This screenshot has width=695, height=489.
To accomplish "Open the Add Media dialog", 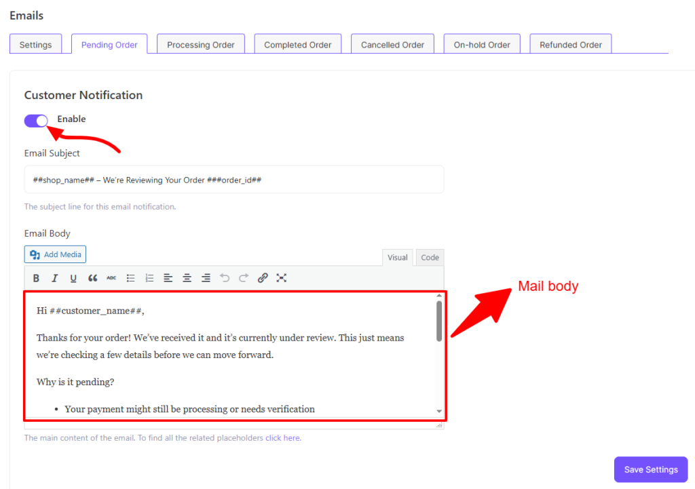I will tap(55, 254).
